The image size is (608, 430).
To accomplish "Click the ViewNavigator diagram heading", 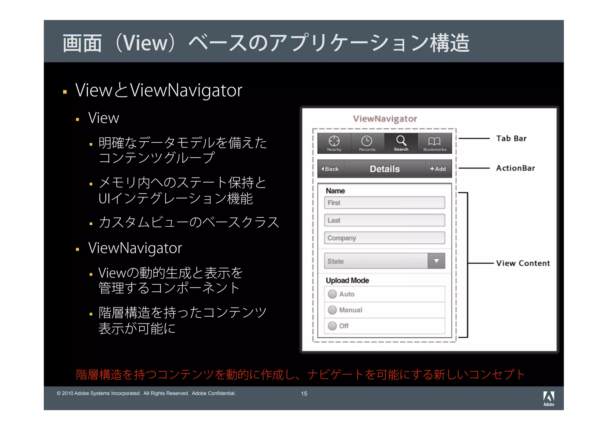I will point(385,119).
